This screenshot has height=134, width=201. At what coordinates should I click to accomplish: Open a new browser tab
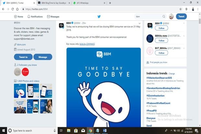point(110,3)
